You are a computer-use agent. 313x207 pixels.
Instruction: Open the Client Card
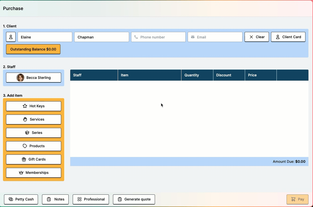point(288,37)
